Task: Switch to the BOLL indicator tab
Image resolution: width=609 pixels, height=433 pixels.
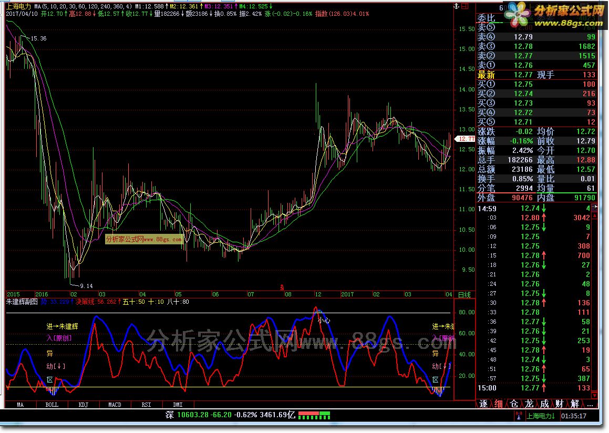Action: pos(51,405)
